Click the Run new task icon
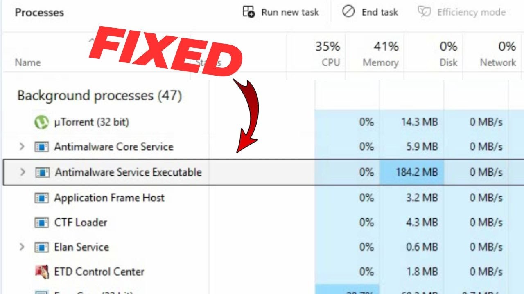 pyautogui.click(x=248, y=12)
